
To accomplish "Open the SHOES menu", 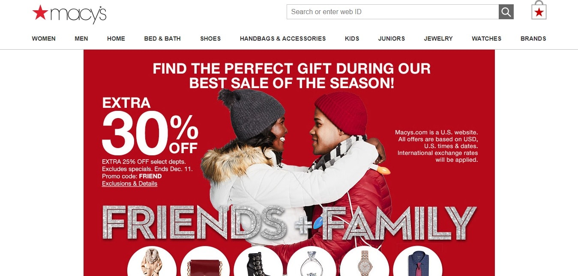I will [210, 39].
